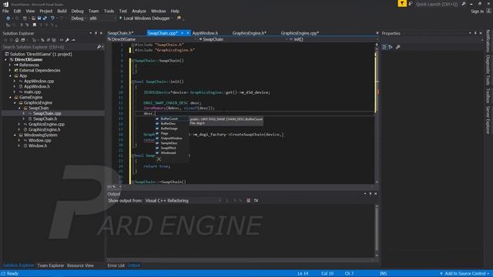Switch to AppWindow.h tab

coord(205,33)
